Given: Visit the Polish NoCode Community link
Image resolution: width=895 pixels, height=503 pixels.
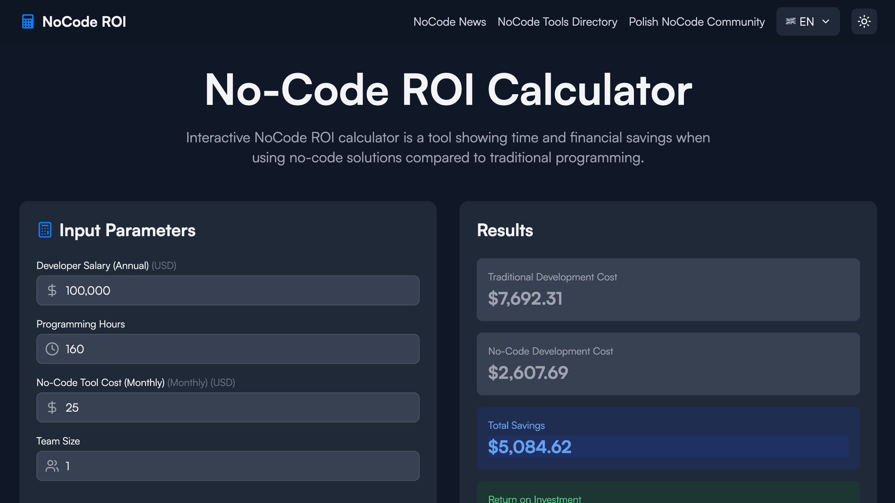Looking at the screenshot, I should [696, 22].
